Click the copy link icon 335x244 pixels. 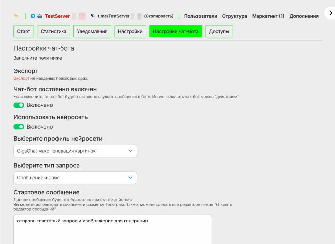(93, 16)
